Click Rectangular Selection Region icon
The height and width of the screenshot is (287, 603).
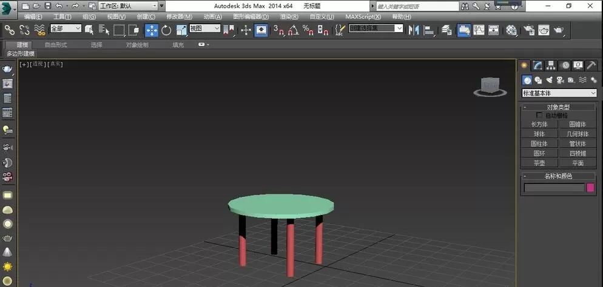click(119, 30)
